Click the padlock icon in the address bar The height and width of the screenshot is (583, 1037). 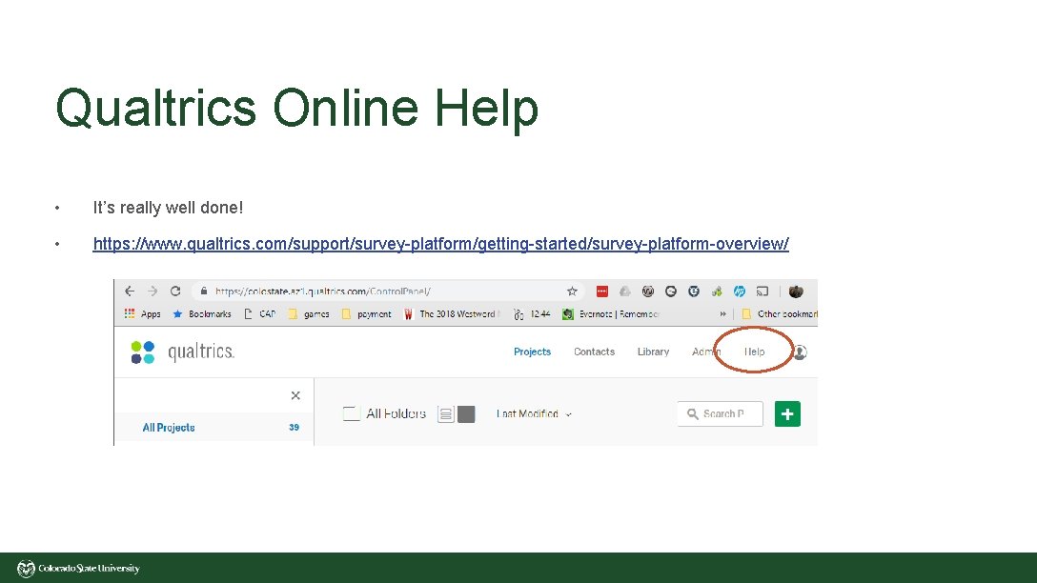pos(204,291)
